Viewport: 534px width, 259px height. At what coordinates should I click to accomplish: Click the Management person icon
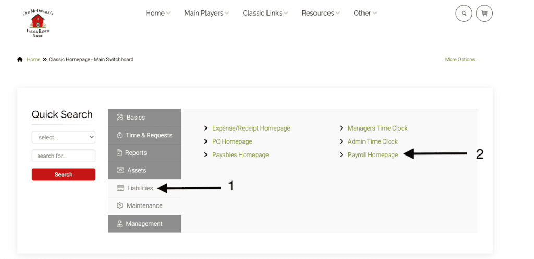click(119, 224)
